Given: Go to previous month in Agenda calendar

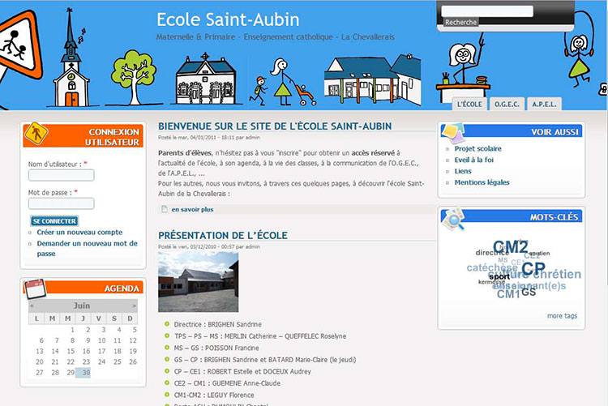Looking at the screenshot, I should click(32, 306).
